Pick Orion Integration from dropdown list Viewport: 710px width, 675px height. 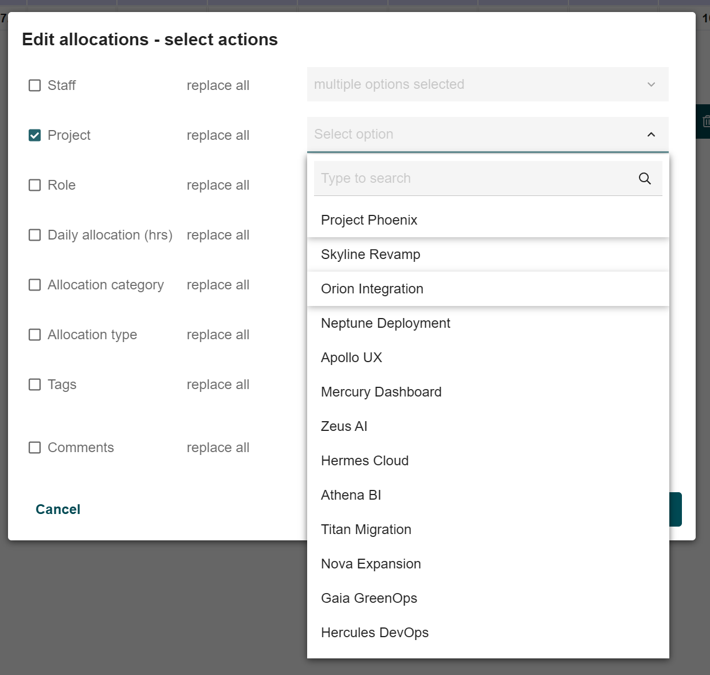pos(372,289)
